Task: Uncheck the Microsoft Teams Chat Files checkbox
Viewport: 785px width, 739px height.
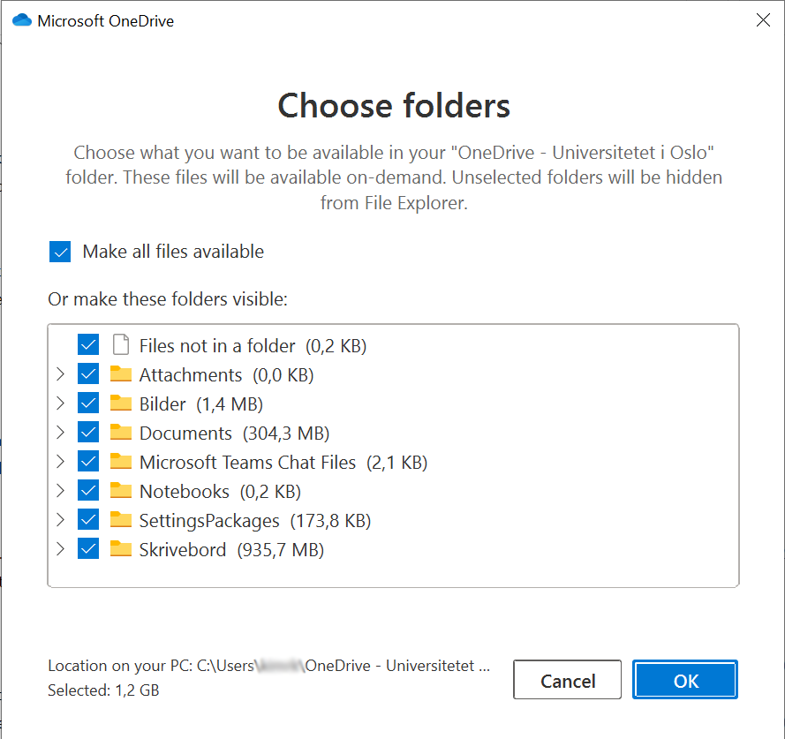Action: click(88, 461)
